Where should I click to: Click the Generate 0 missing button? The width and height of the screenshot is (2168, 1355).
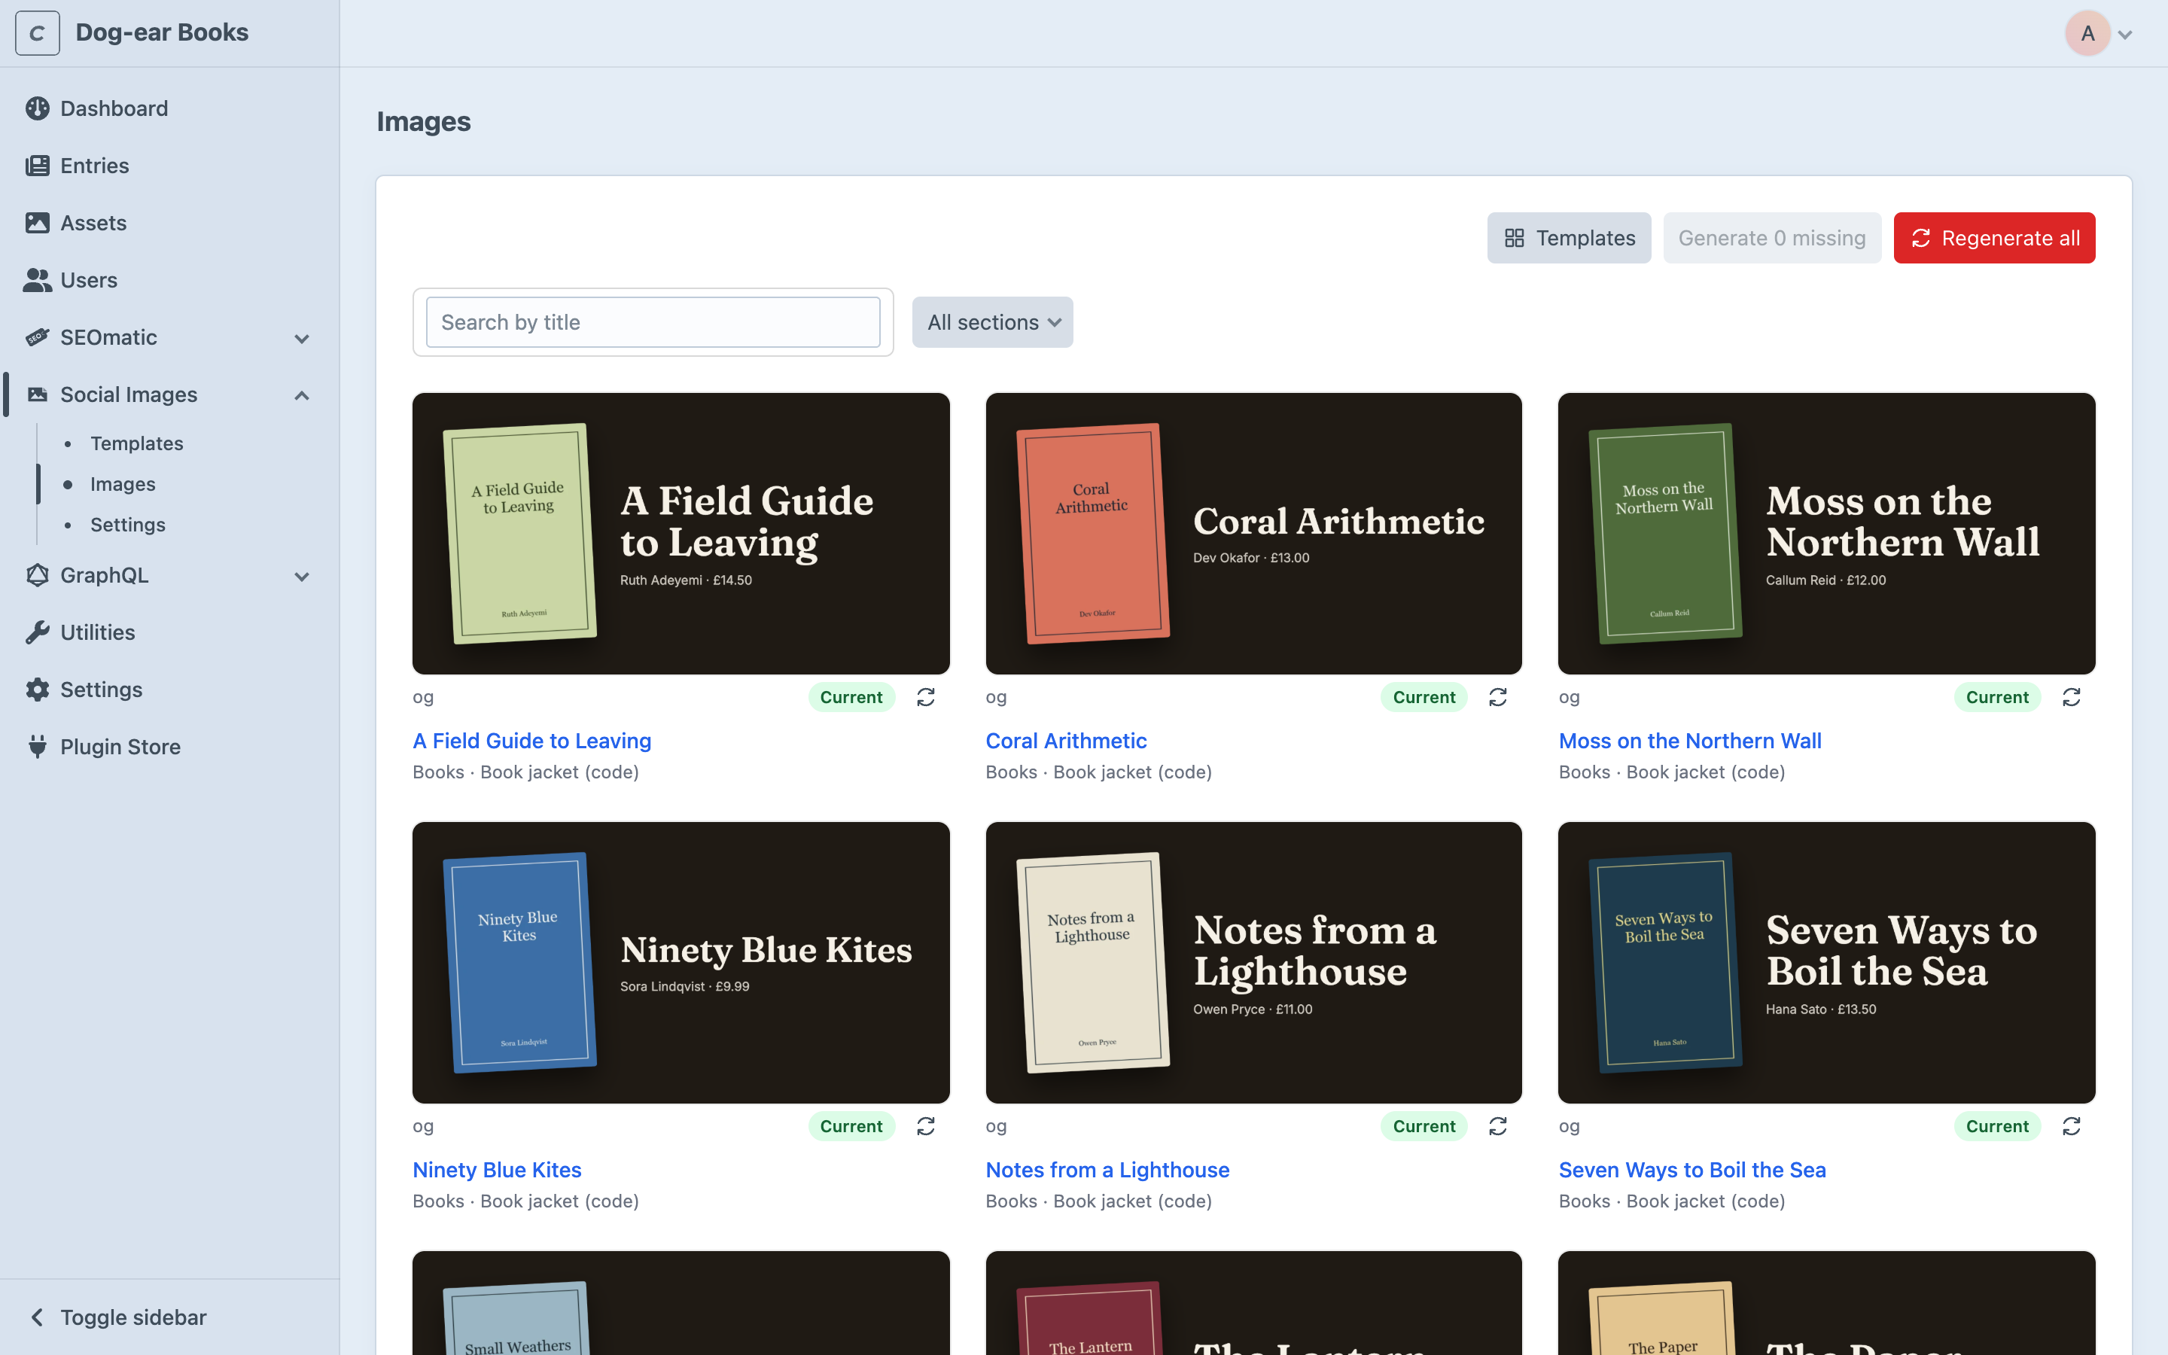(1771, 237)
